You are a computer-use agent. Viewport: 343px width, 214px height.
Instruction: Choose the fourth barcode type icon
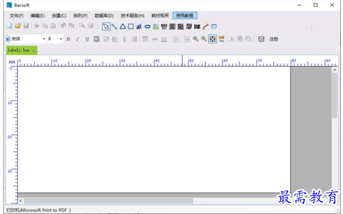[189, 26]
